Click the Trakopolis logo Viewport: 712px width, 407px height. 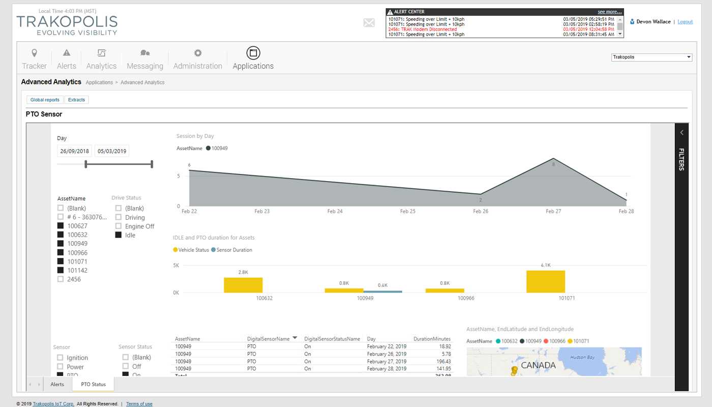[x=67, y=25]
